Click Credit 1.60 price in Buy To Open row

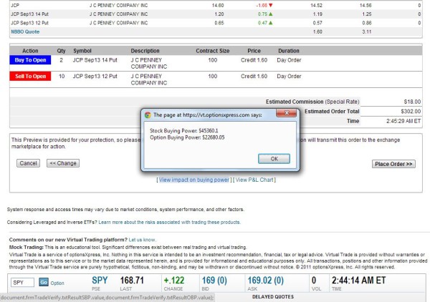click(x=254, y=60)
